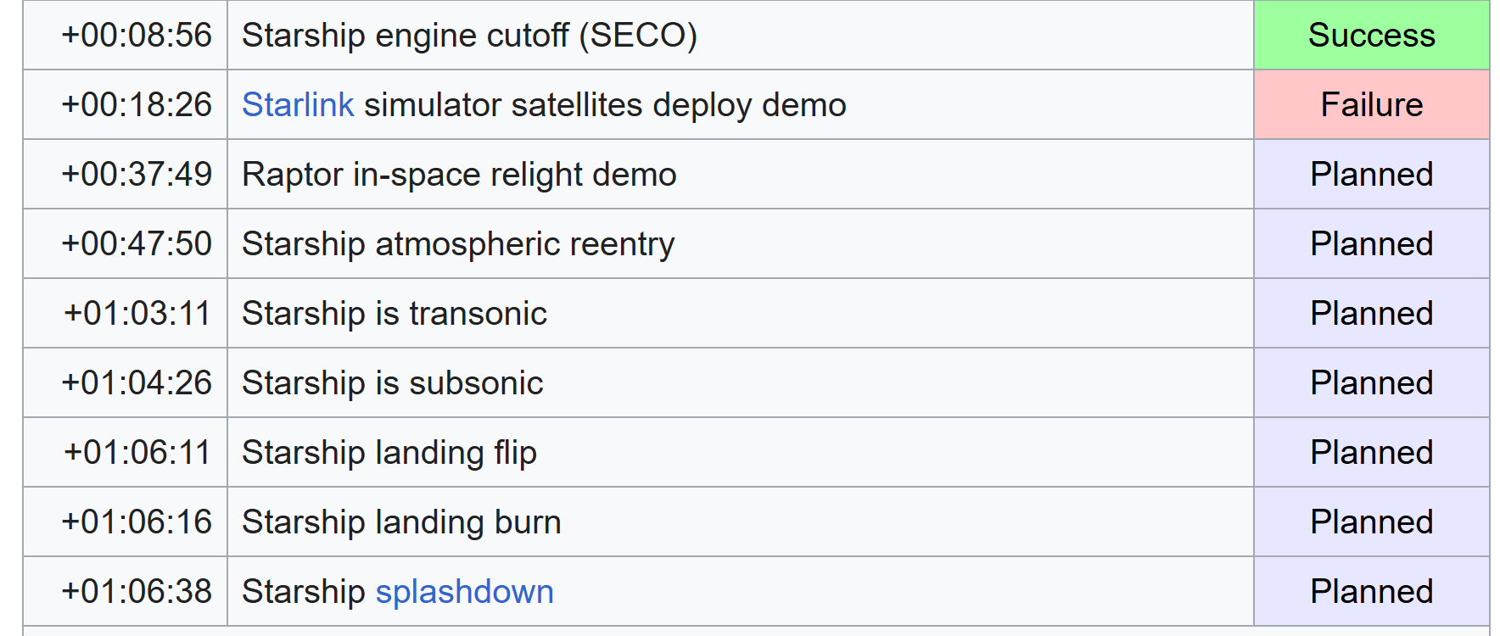Click Starship atmospheric reentry event cell
This screenshot has width=1500, height=636.
click(x=740, y=244)
